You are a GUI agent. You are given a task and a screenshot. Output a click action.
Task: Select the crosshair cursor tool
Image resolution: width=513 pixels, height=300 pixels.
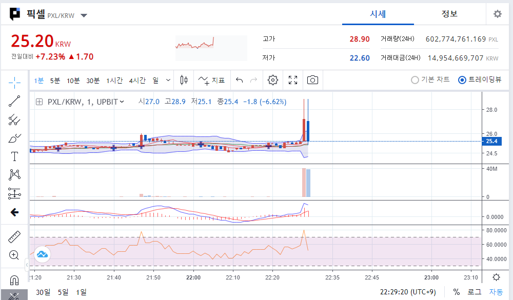(14, 83)
